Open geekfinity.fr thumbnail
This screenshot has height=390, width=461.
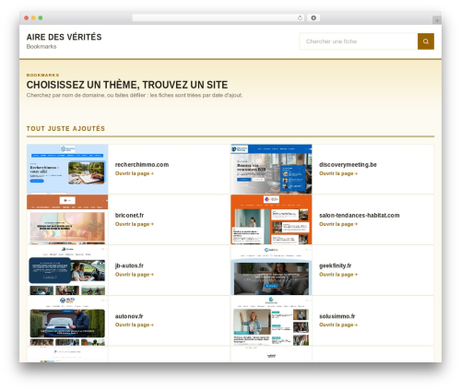coord(271,270)
